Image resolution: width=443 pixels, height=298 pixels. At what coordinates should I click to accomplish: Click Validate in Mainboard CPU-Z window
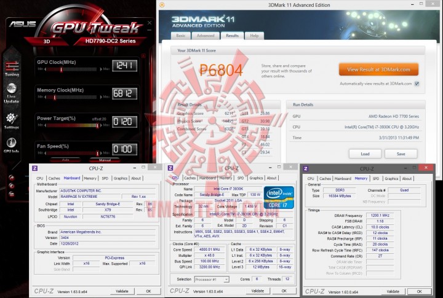pyautogui.click(x=122, y=291)
